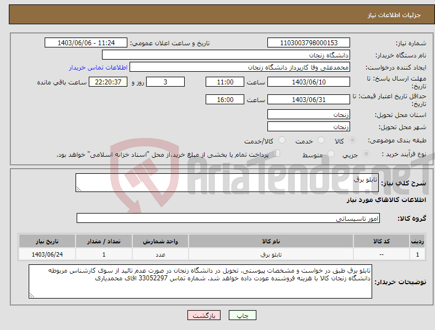
Task: Click the deadline time field 11:00
Action: (225, 82)
